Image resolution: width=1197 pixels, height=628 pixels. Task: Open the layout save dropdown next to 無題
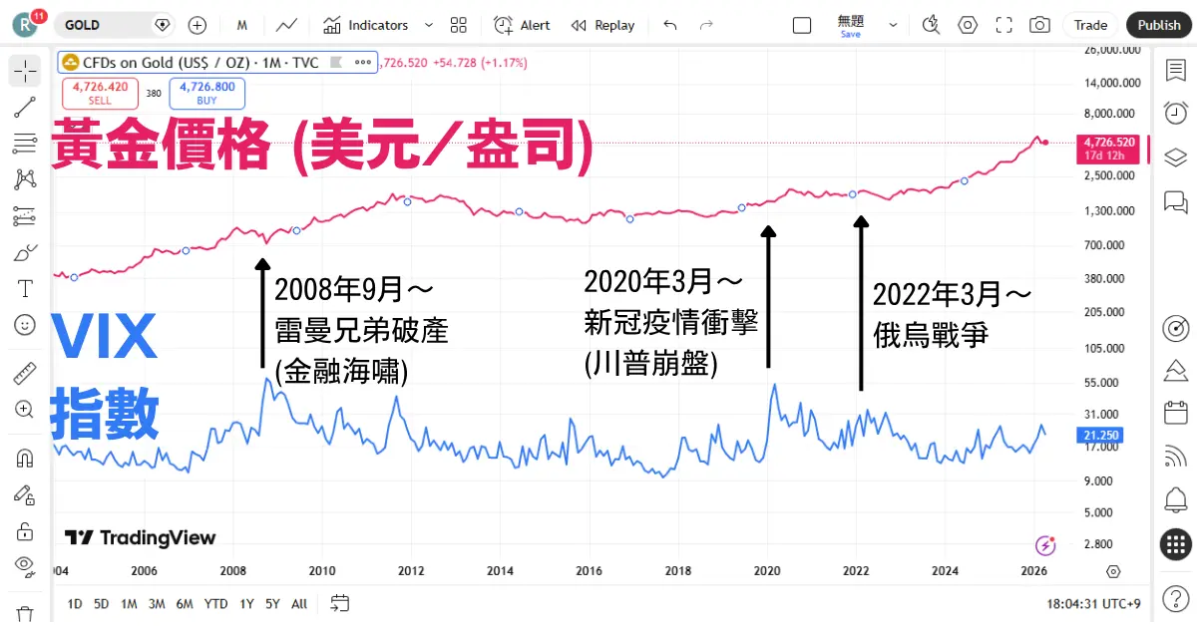click(892, 24)
